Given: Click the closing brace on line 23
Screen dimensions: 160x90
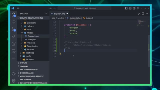Looking at the screenshot, I should 60,53.
